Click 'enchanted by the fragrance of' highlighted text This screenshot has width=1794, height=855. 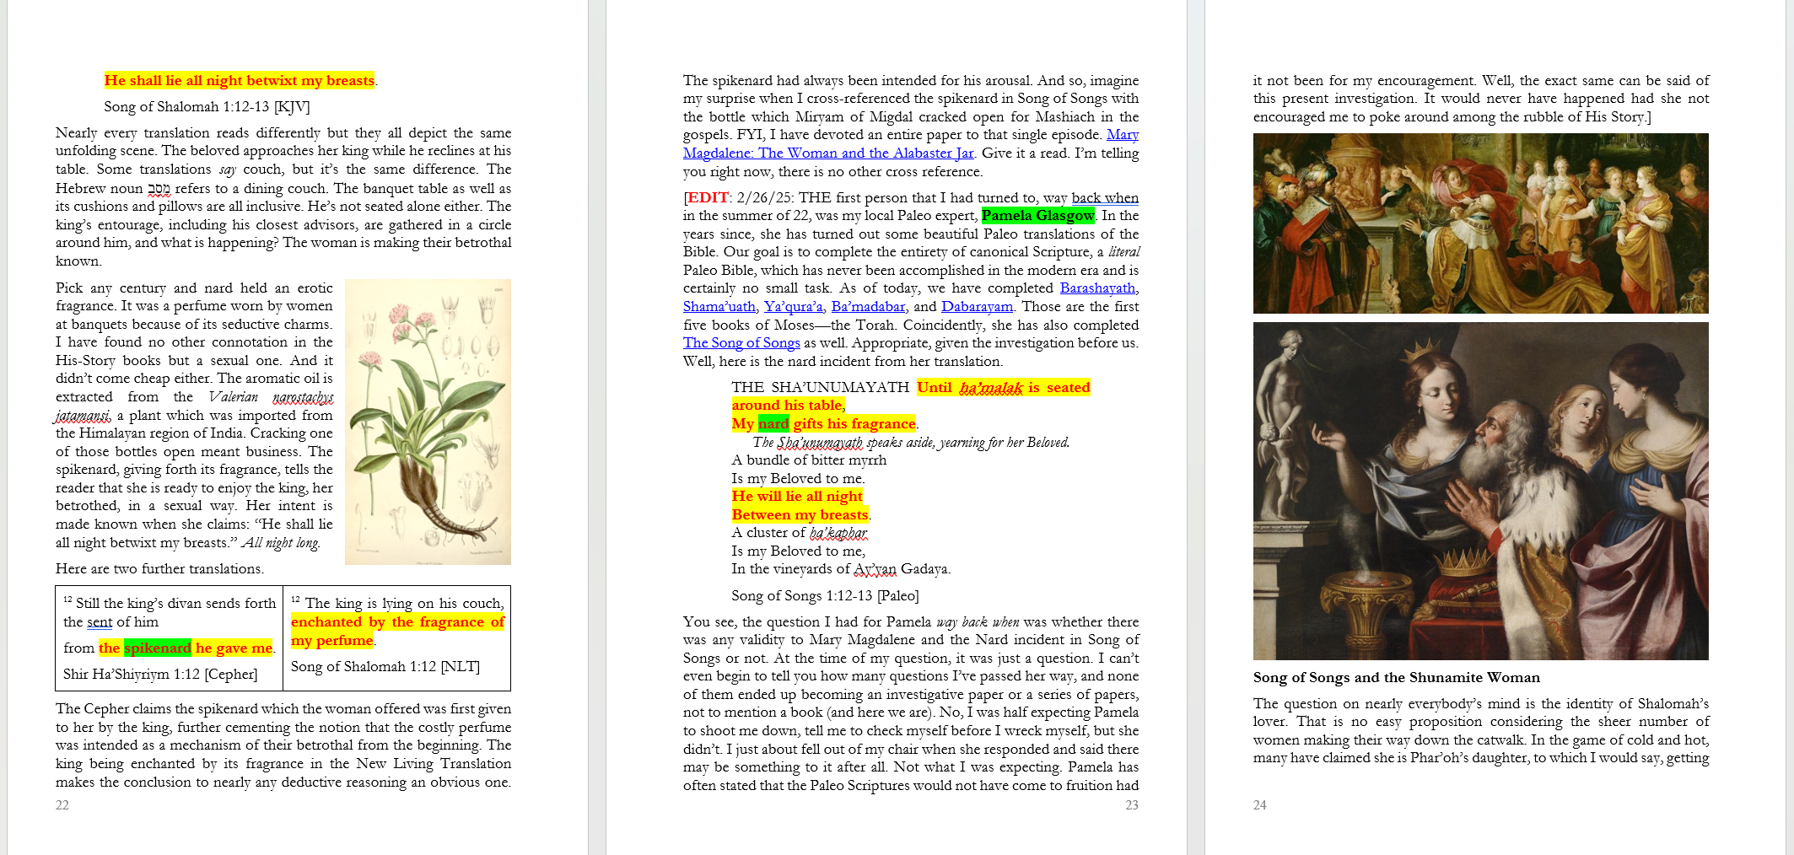pyautogui.click(x=397, y=622)
